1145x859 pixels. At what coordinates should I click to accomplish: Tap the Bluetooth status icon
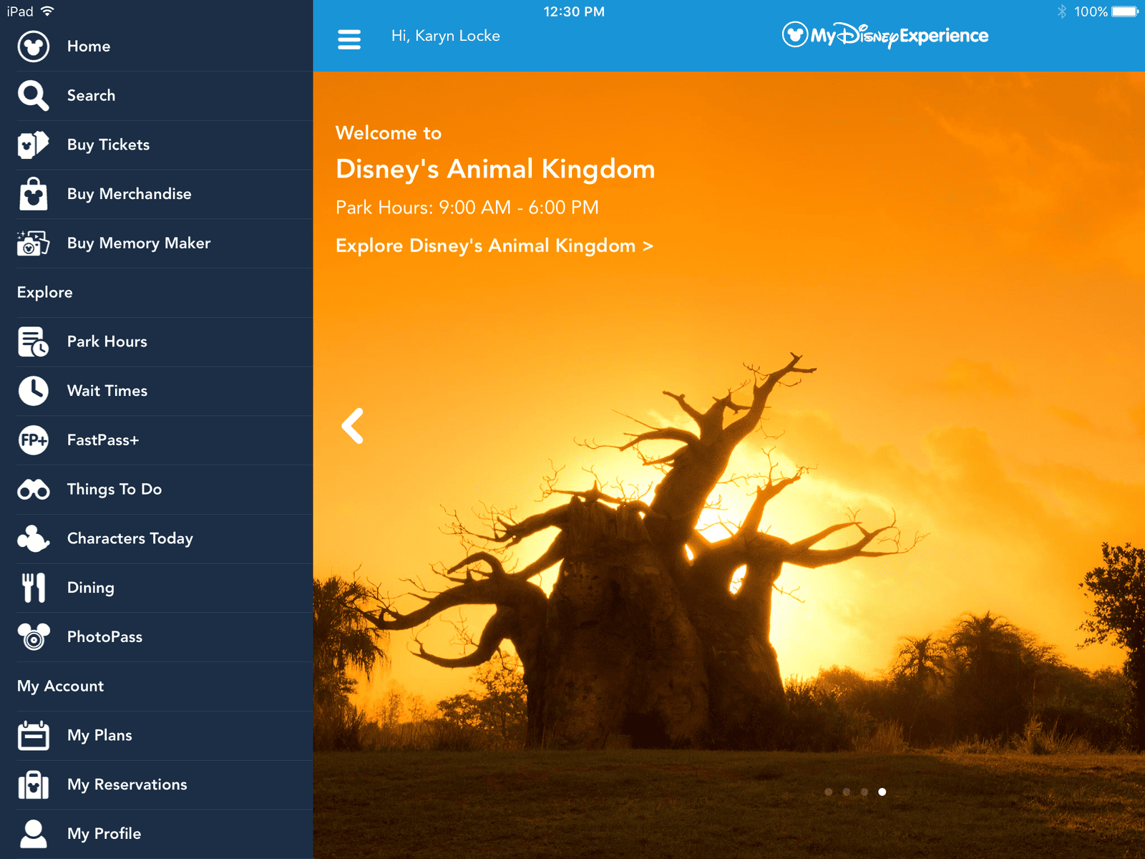1062,11
